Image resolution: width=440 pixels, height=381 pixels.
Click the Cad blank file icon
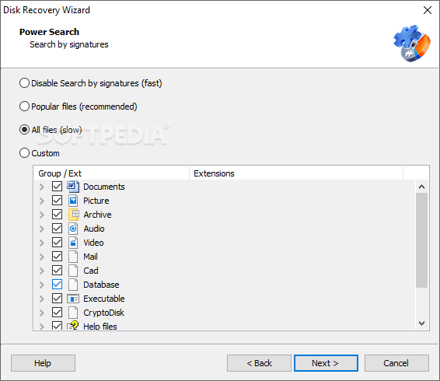pyautogui.click(x=73, y=271)
